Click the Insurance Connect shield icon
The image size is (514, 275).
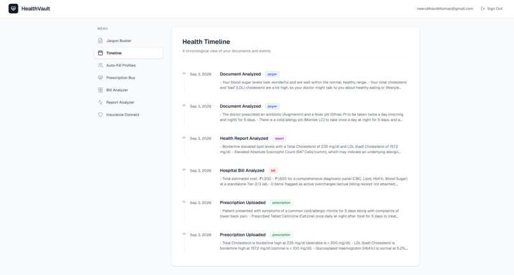click(x=100, y=114)
